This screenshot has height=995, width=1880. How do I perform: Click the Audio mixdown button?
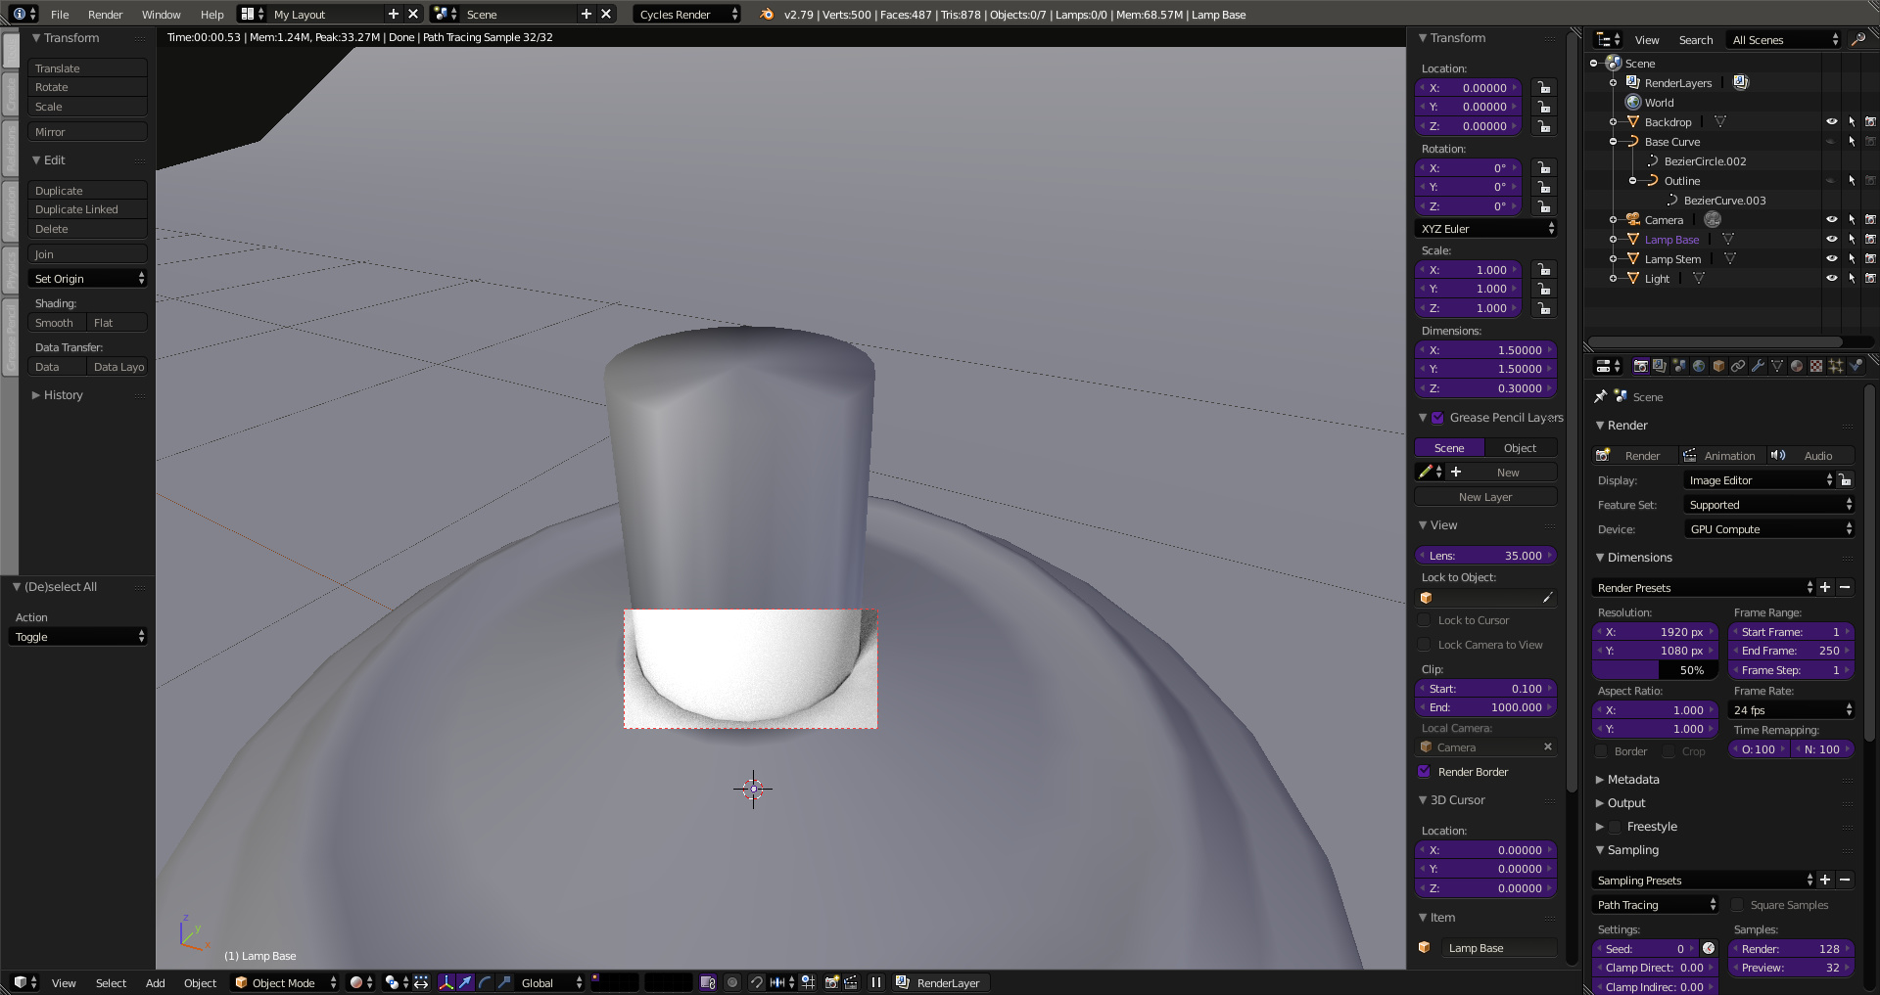point(1810,456)
